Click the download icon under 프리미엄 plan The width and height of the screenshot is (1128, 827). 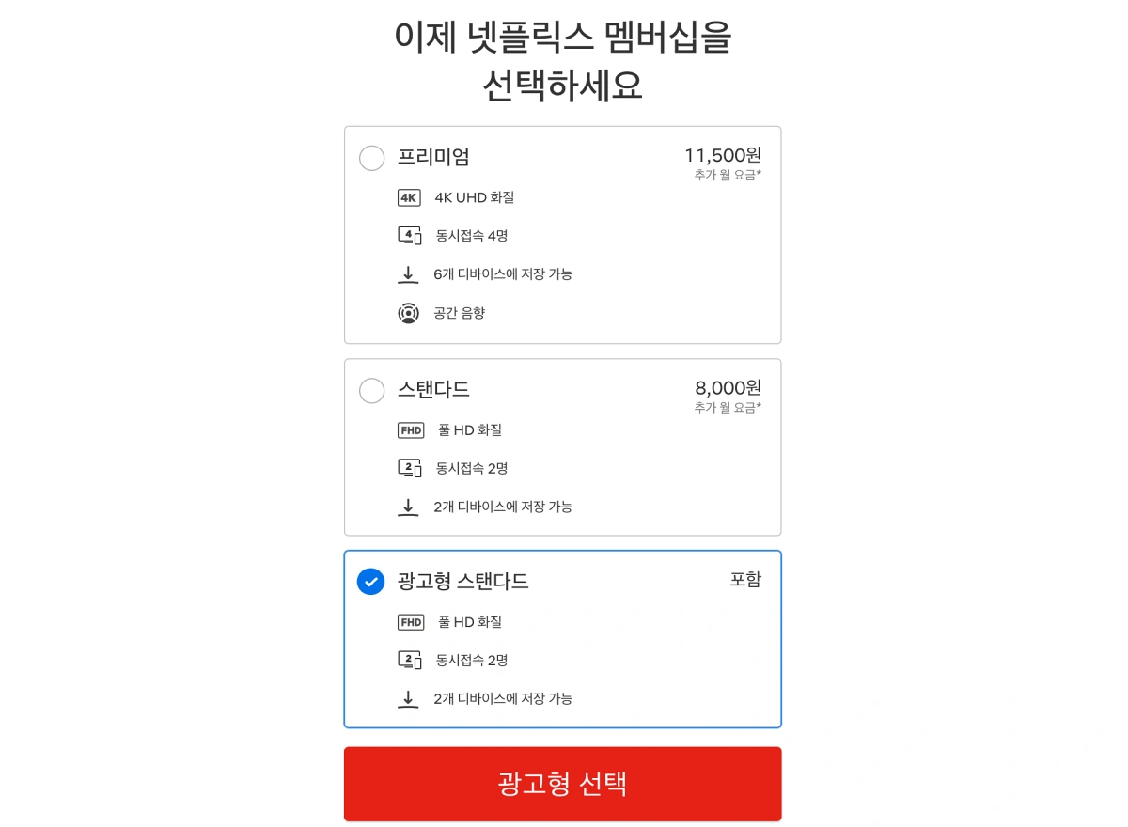[408, 273]
